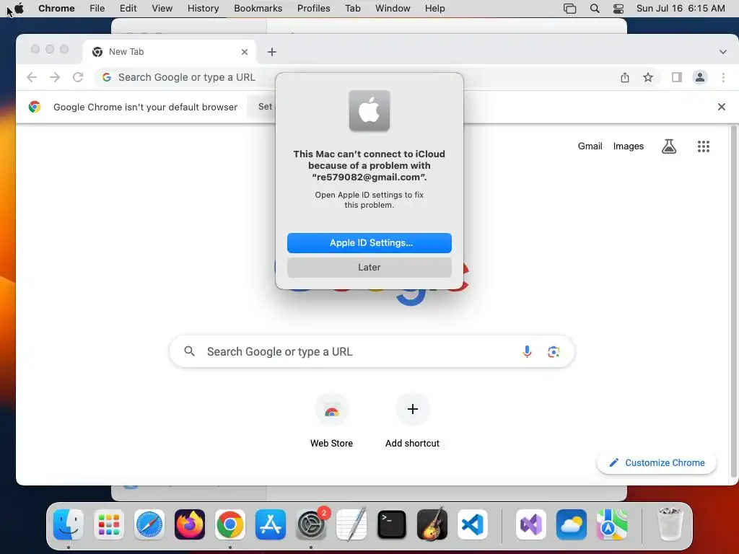
Task: Select the New Tab tab
Action: 170,51
